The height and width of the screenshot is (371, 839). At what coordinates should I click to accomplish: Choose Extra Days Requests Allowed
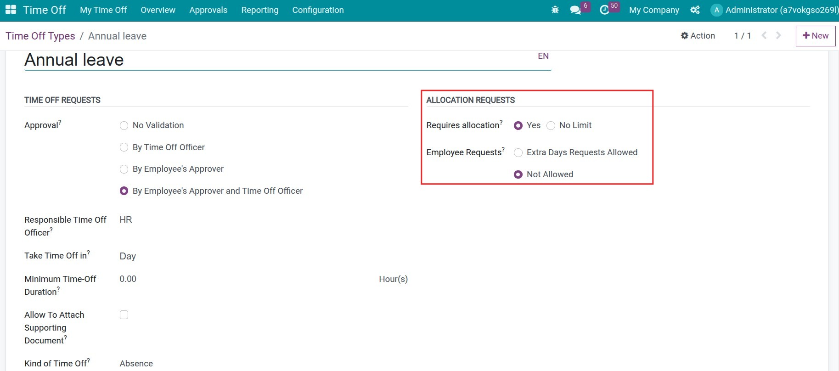pos(518,152)
